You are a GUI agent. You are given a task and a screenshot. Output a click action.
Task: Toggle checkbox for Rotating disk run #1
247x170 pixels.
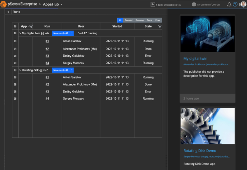(15, 77)
